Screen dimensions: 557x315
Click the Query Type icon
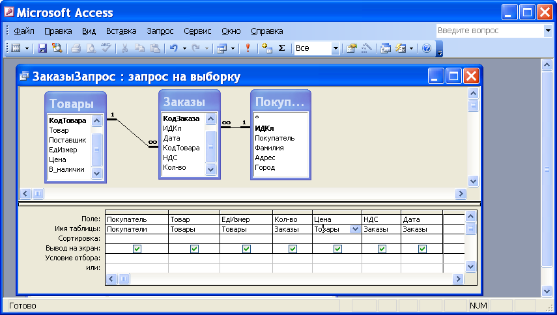click(x=221, y=48)
